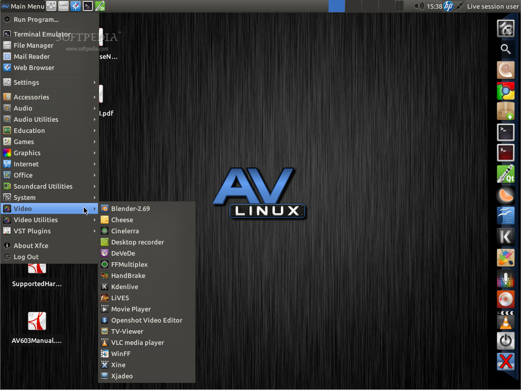The width and height of the screenshot is (521, 390).
Task: Open Soundcard Utilities category
Action: coord(50,186)
